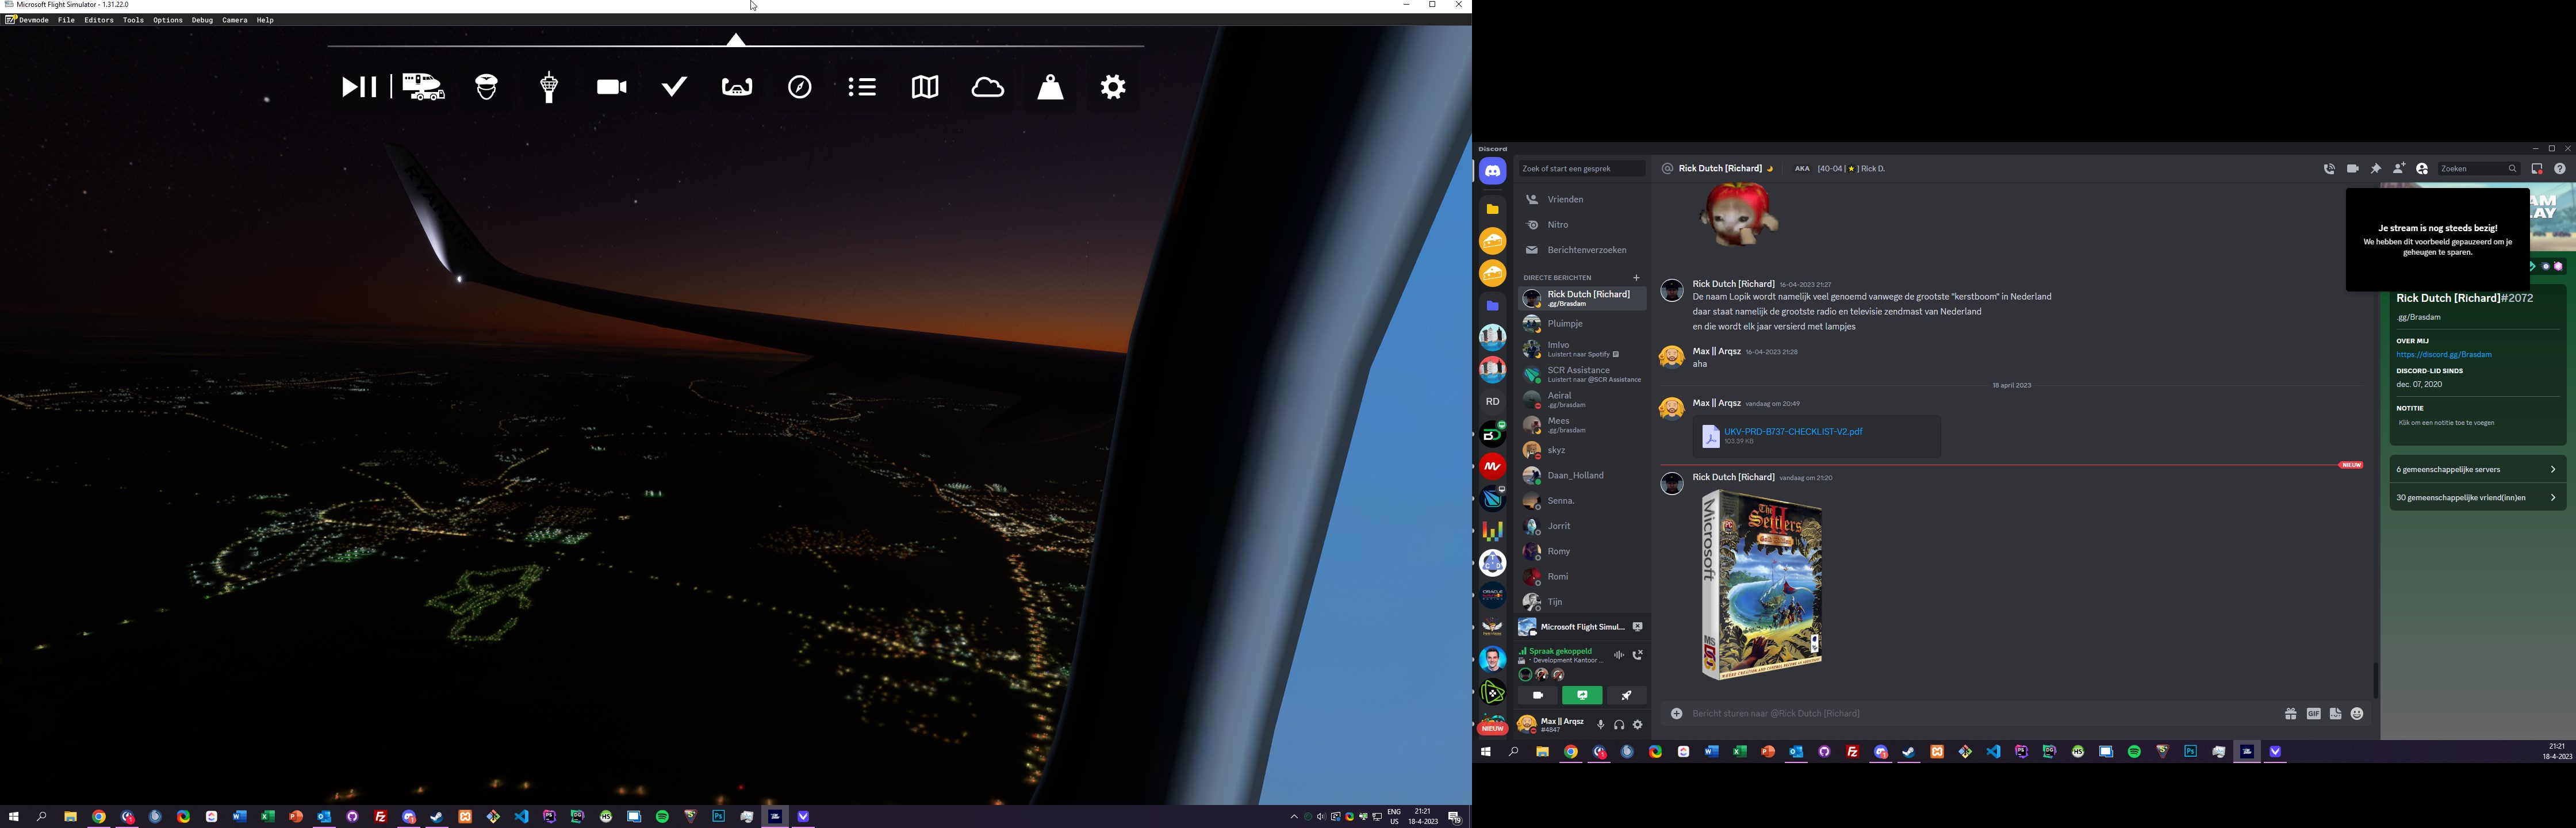Screen dimensions: 2576x828
Task: Click the Settlers II image thumbnail
Action: coord(1761,585)
